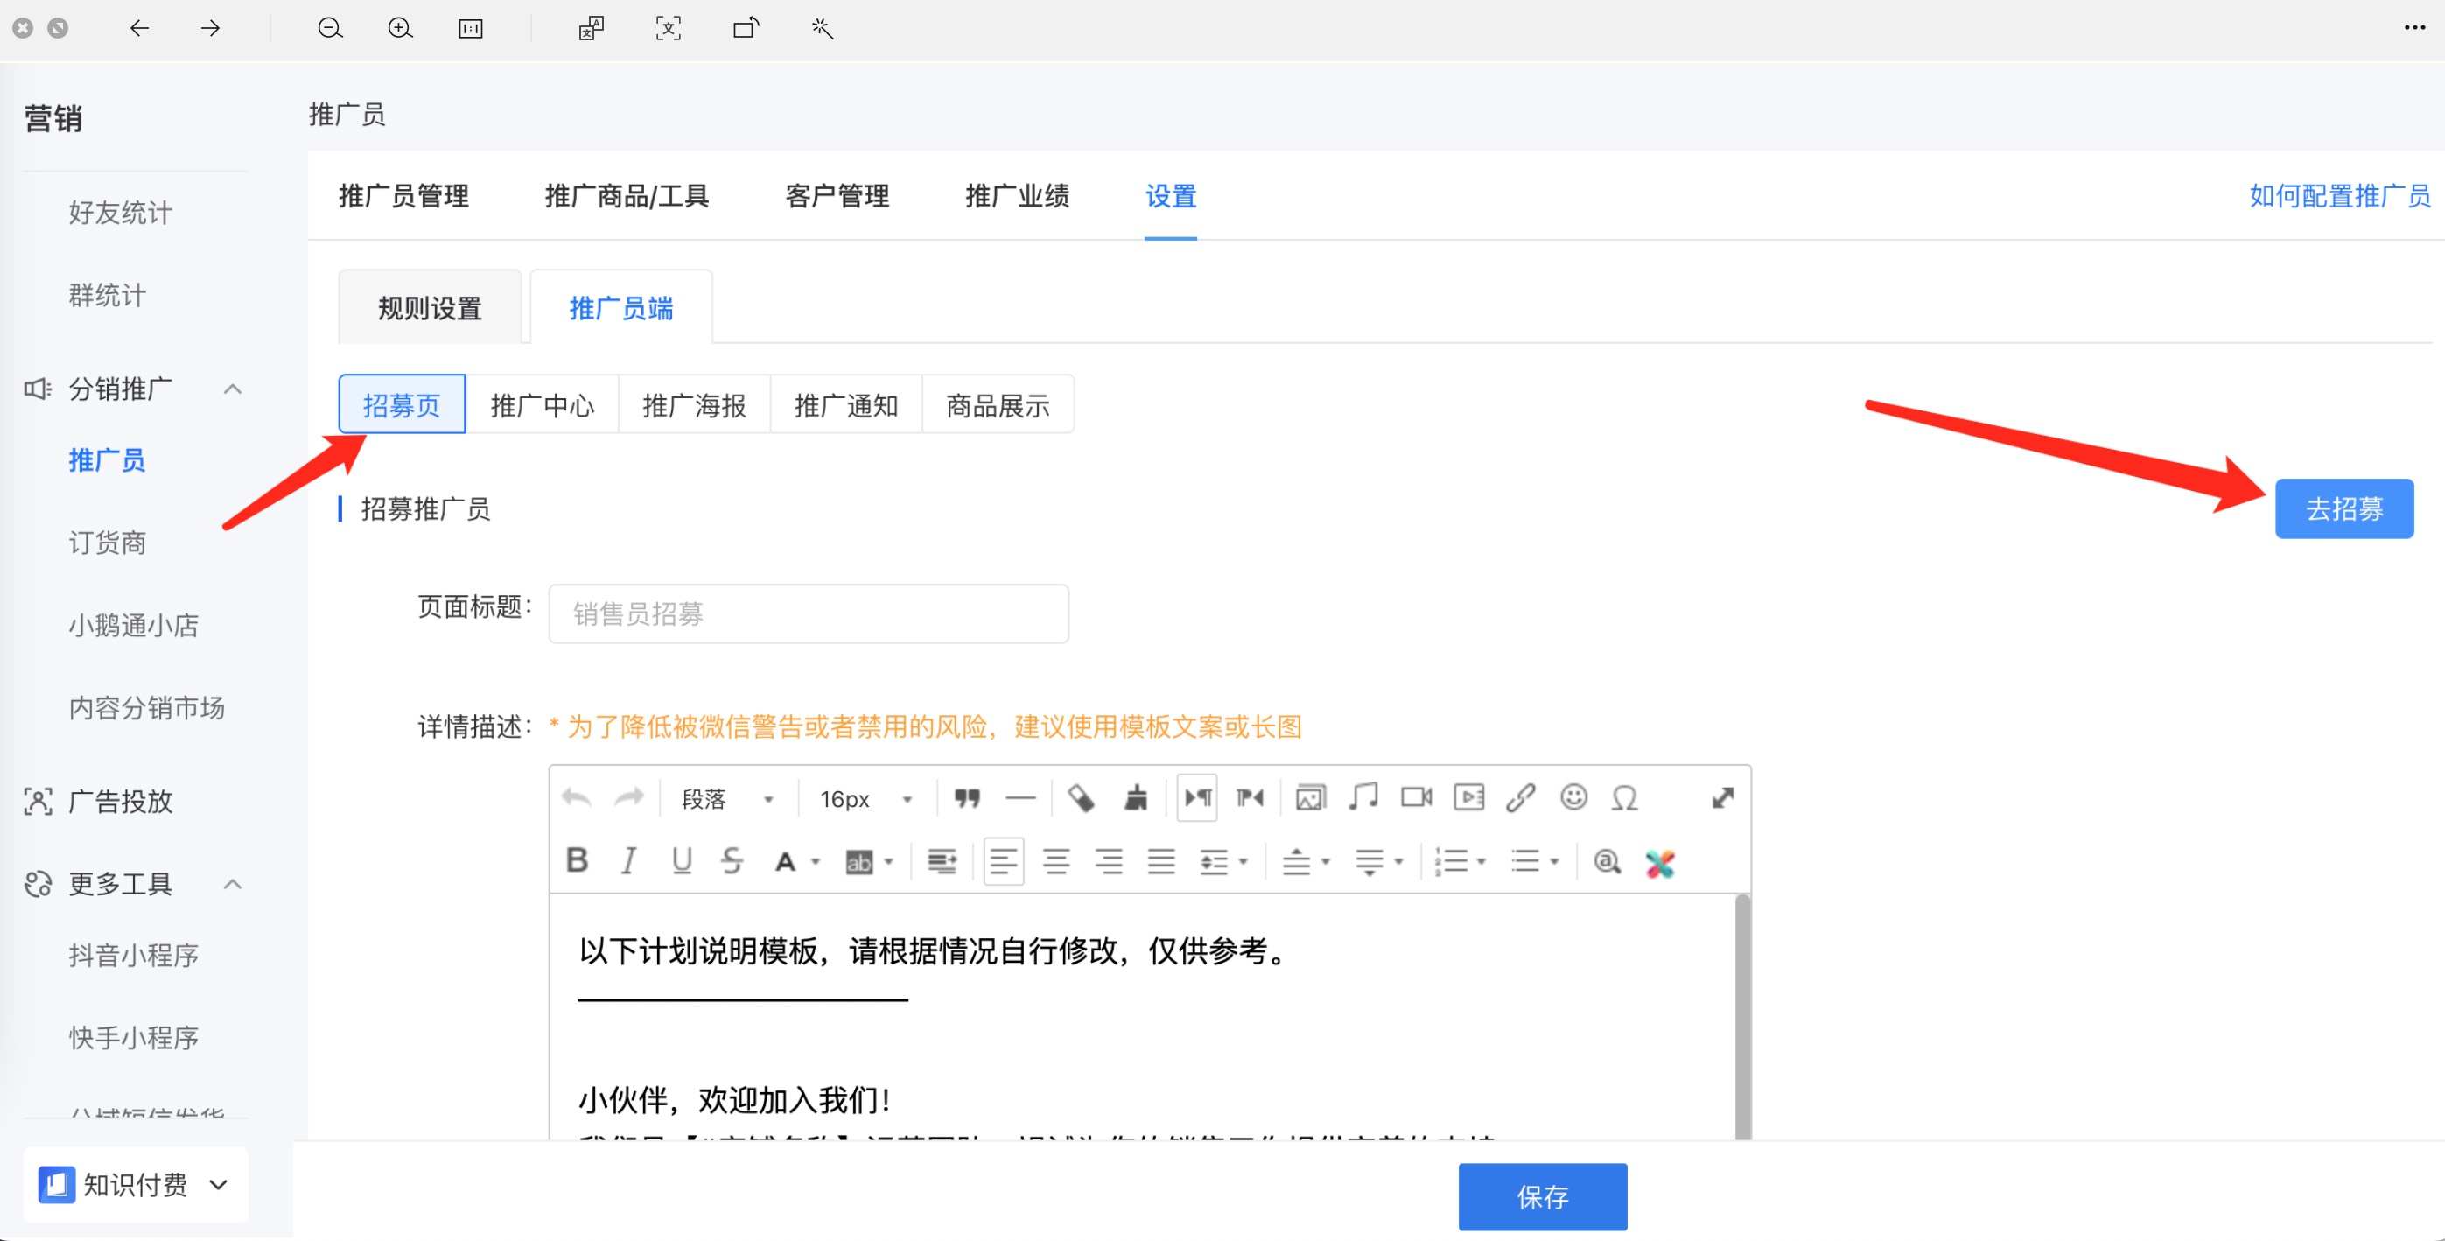2445x1241 pixels.
Task: Insert special character with Omega icon
Action: [1625, 797]
